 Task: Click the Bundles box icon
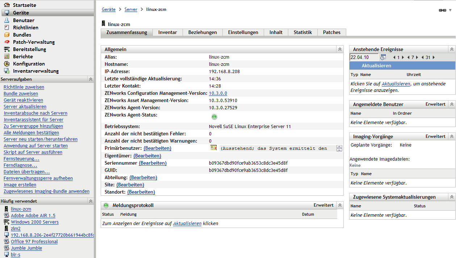pos(7,35)
